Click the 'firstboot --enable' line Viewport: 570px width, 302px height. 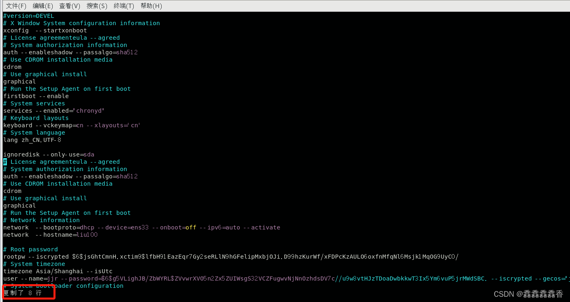click(x=36, y=96)
